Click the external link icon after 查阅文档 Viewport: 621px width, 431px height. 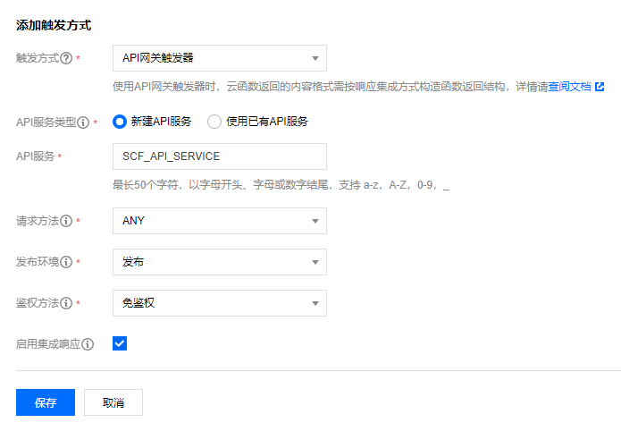click(600, 87)
